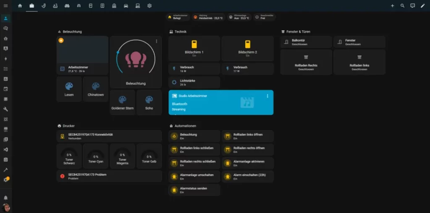Open the wardrobe tab in the top bar

click(x=102, y=6)
